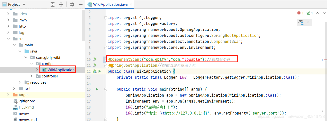Click the resources folder icon
This screenshot has height=121, width=327.
point(27,82)
